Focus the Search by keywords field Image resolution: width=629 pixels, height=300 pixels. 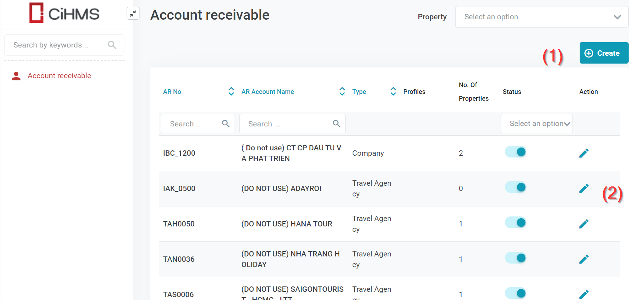click(x=57, y=45)
